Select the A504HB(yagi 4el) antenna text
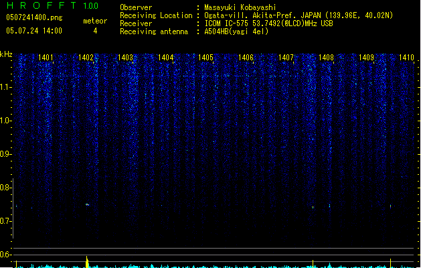Screen dimensions: 421x268 (236, 31)
